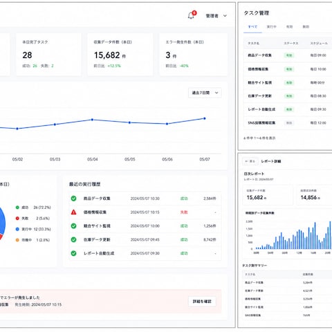
Task: Open the 管理者 user menu chevron
Action: [x=225, y=16]
